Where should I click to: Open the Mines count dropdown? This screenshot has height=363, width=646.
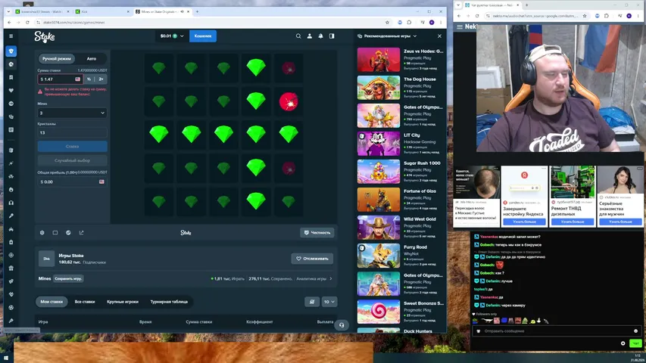tap(72, 113)
